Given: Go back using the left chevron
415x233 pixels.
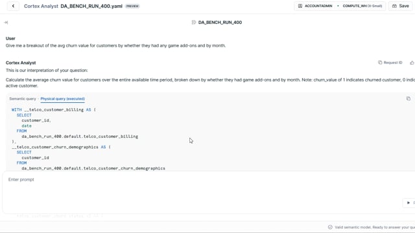Looking at the screenshot, I should click(x=13, y=6).
